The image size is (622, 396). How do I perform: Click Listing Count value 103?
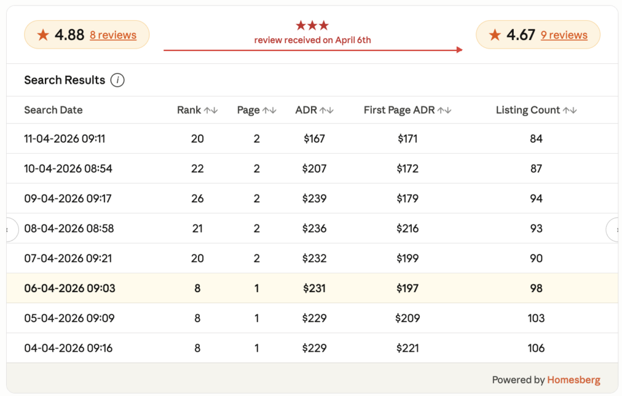click(x=536, y=318)
